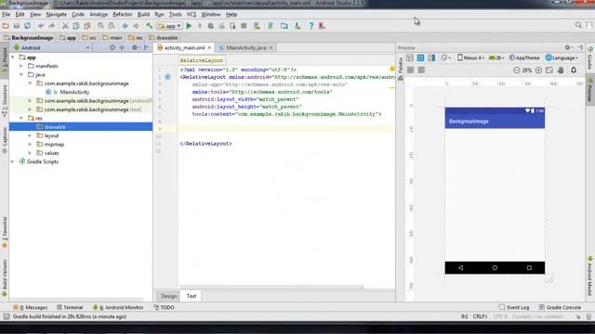The height and width of the screenshot is (334, 595).
Task: Click Zoom to Fit Screen preview icon
Action: (x=549, y=71)
